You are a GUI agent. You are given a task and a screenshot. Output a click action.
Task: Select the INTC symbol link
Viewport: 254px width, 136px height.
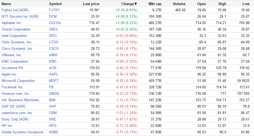pos(53,36)
